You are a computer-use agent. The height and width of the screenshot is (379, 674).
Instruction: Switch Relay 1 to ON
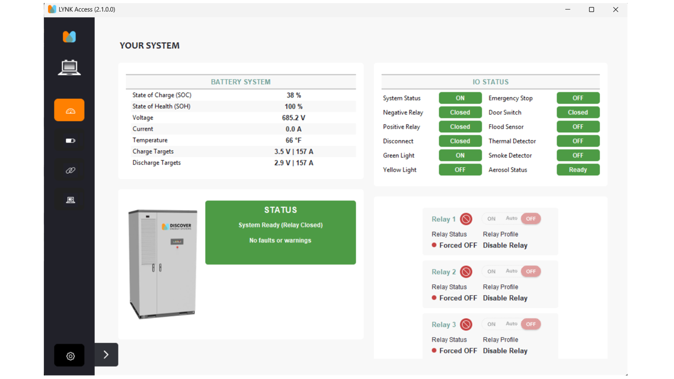coord(491,219)
